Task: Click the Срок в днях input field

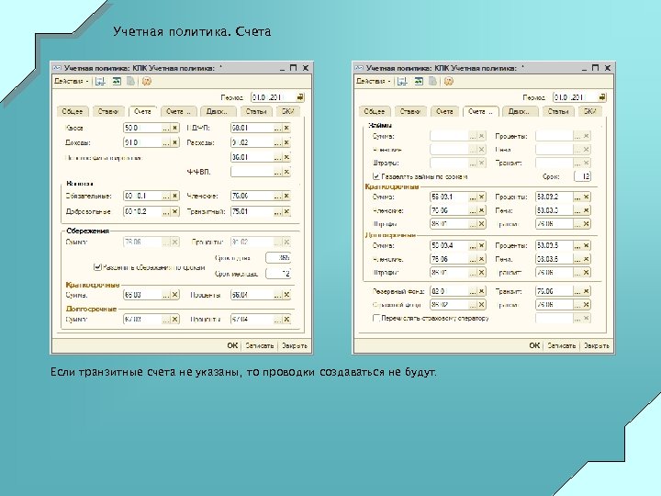Action: (278, 258)
